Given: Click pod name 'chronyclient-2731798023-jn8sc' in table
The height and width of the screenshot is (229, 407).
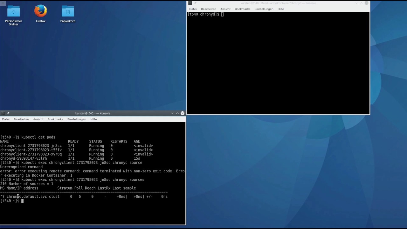Looking at the screenshot, I should [x=31, y=146].
